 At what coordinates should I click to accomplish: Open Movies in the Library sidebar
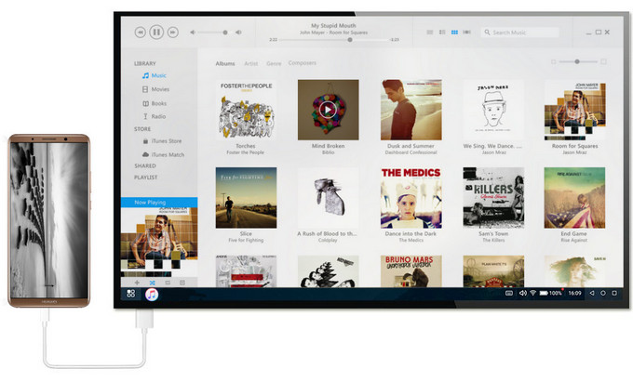pyautogui.click(x=160, y=89)
